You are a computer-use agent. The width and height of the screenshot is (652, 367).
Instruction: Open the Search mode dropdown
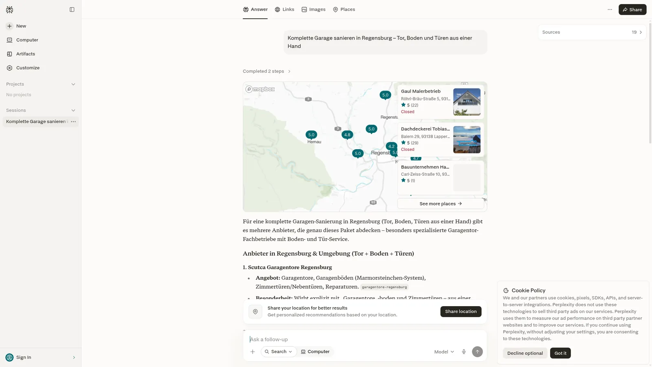pos(279,352)
